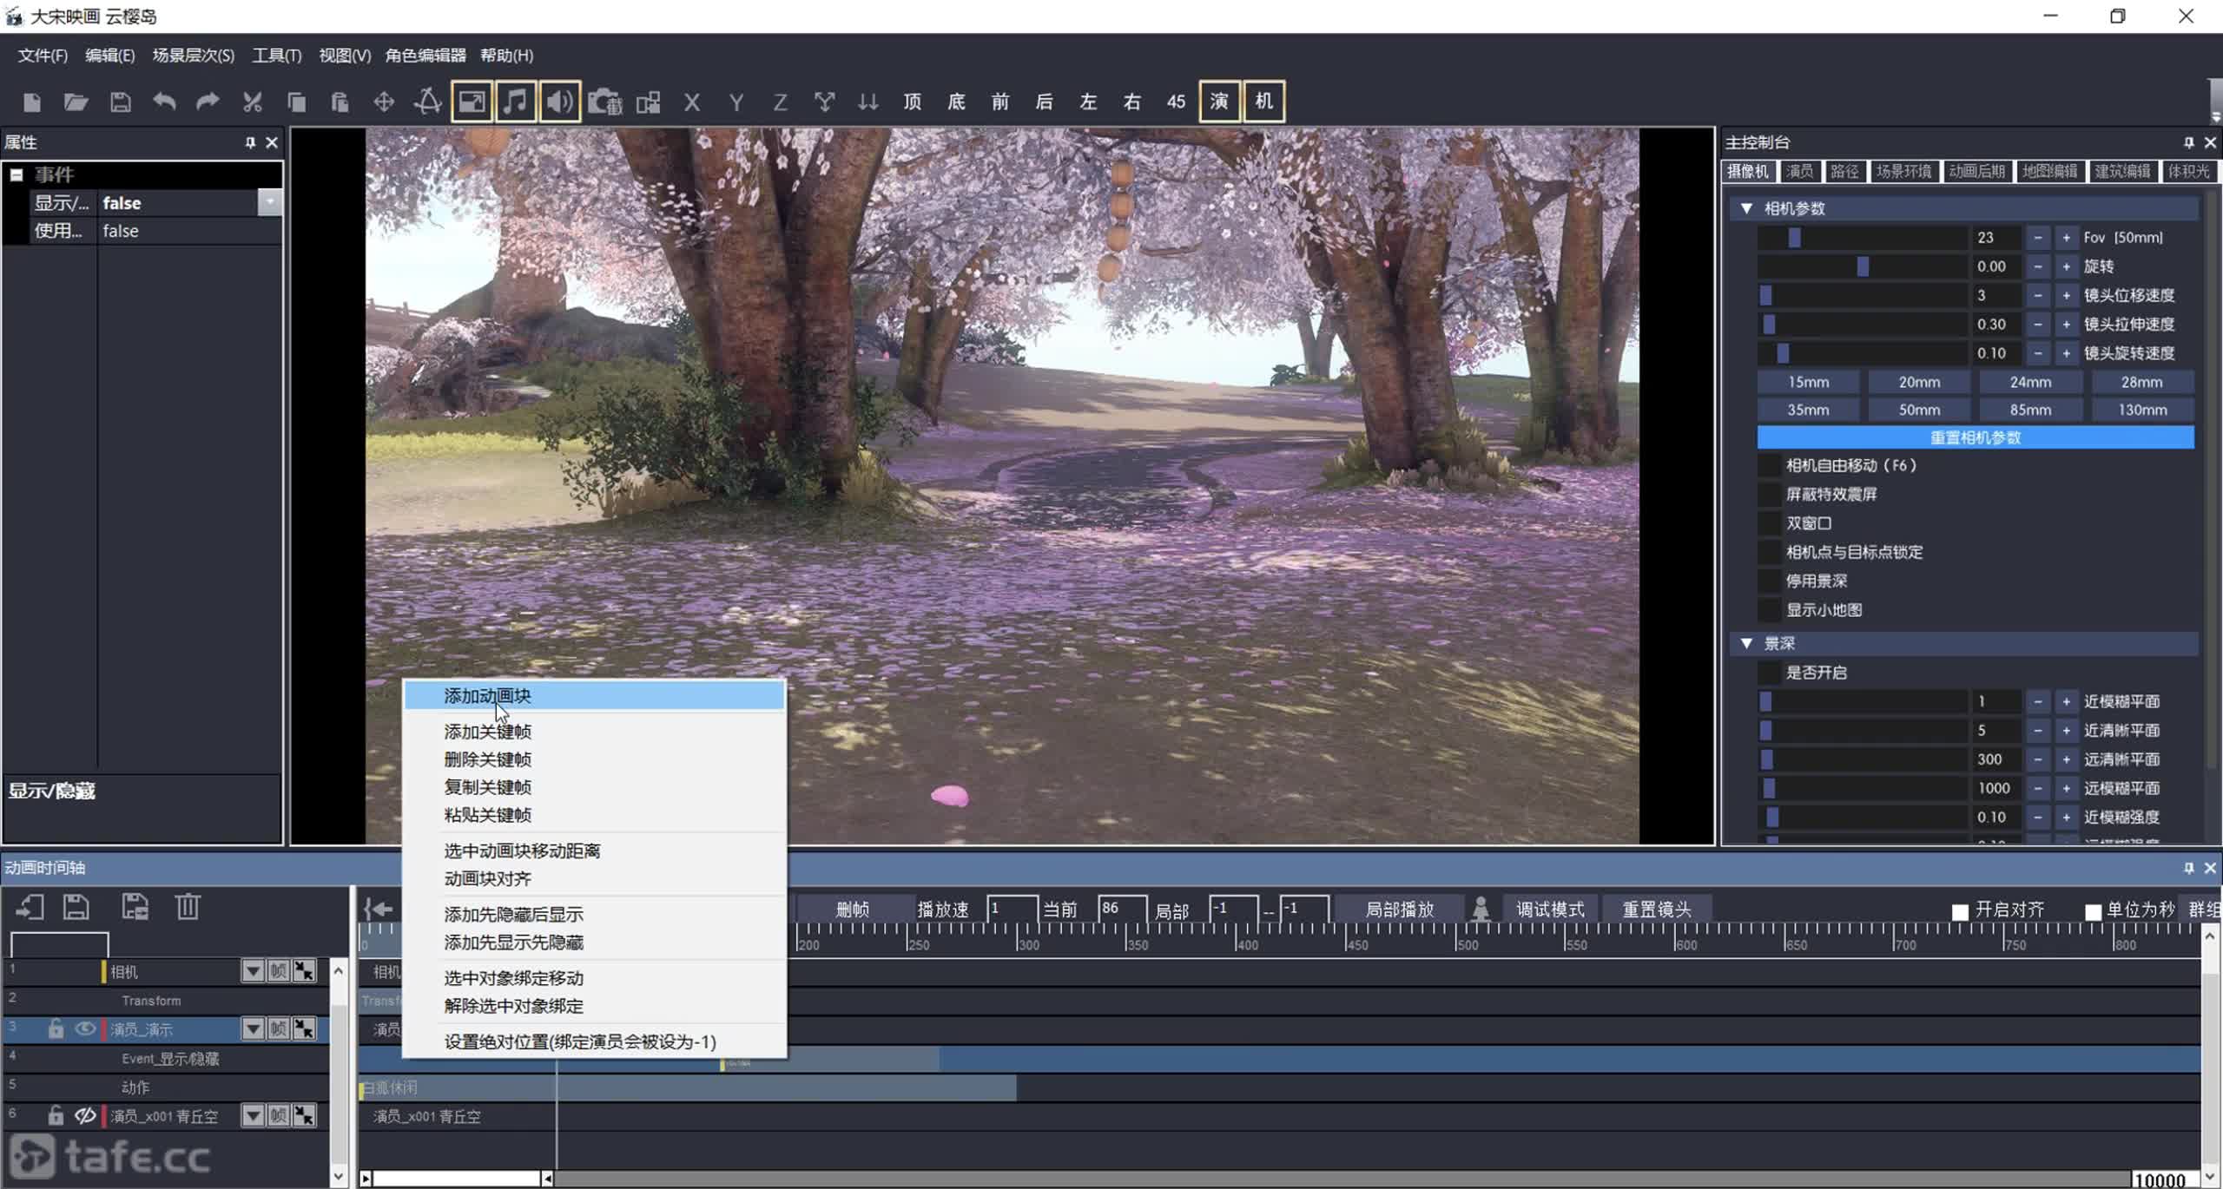Screen dimensions: 2223x1189
Task: Click the camera capture toolbar icon
Action: click(604, 102)
